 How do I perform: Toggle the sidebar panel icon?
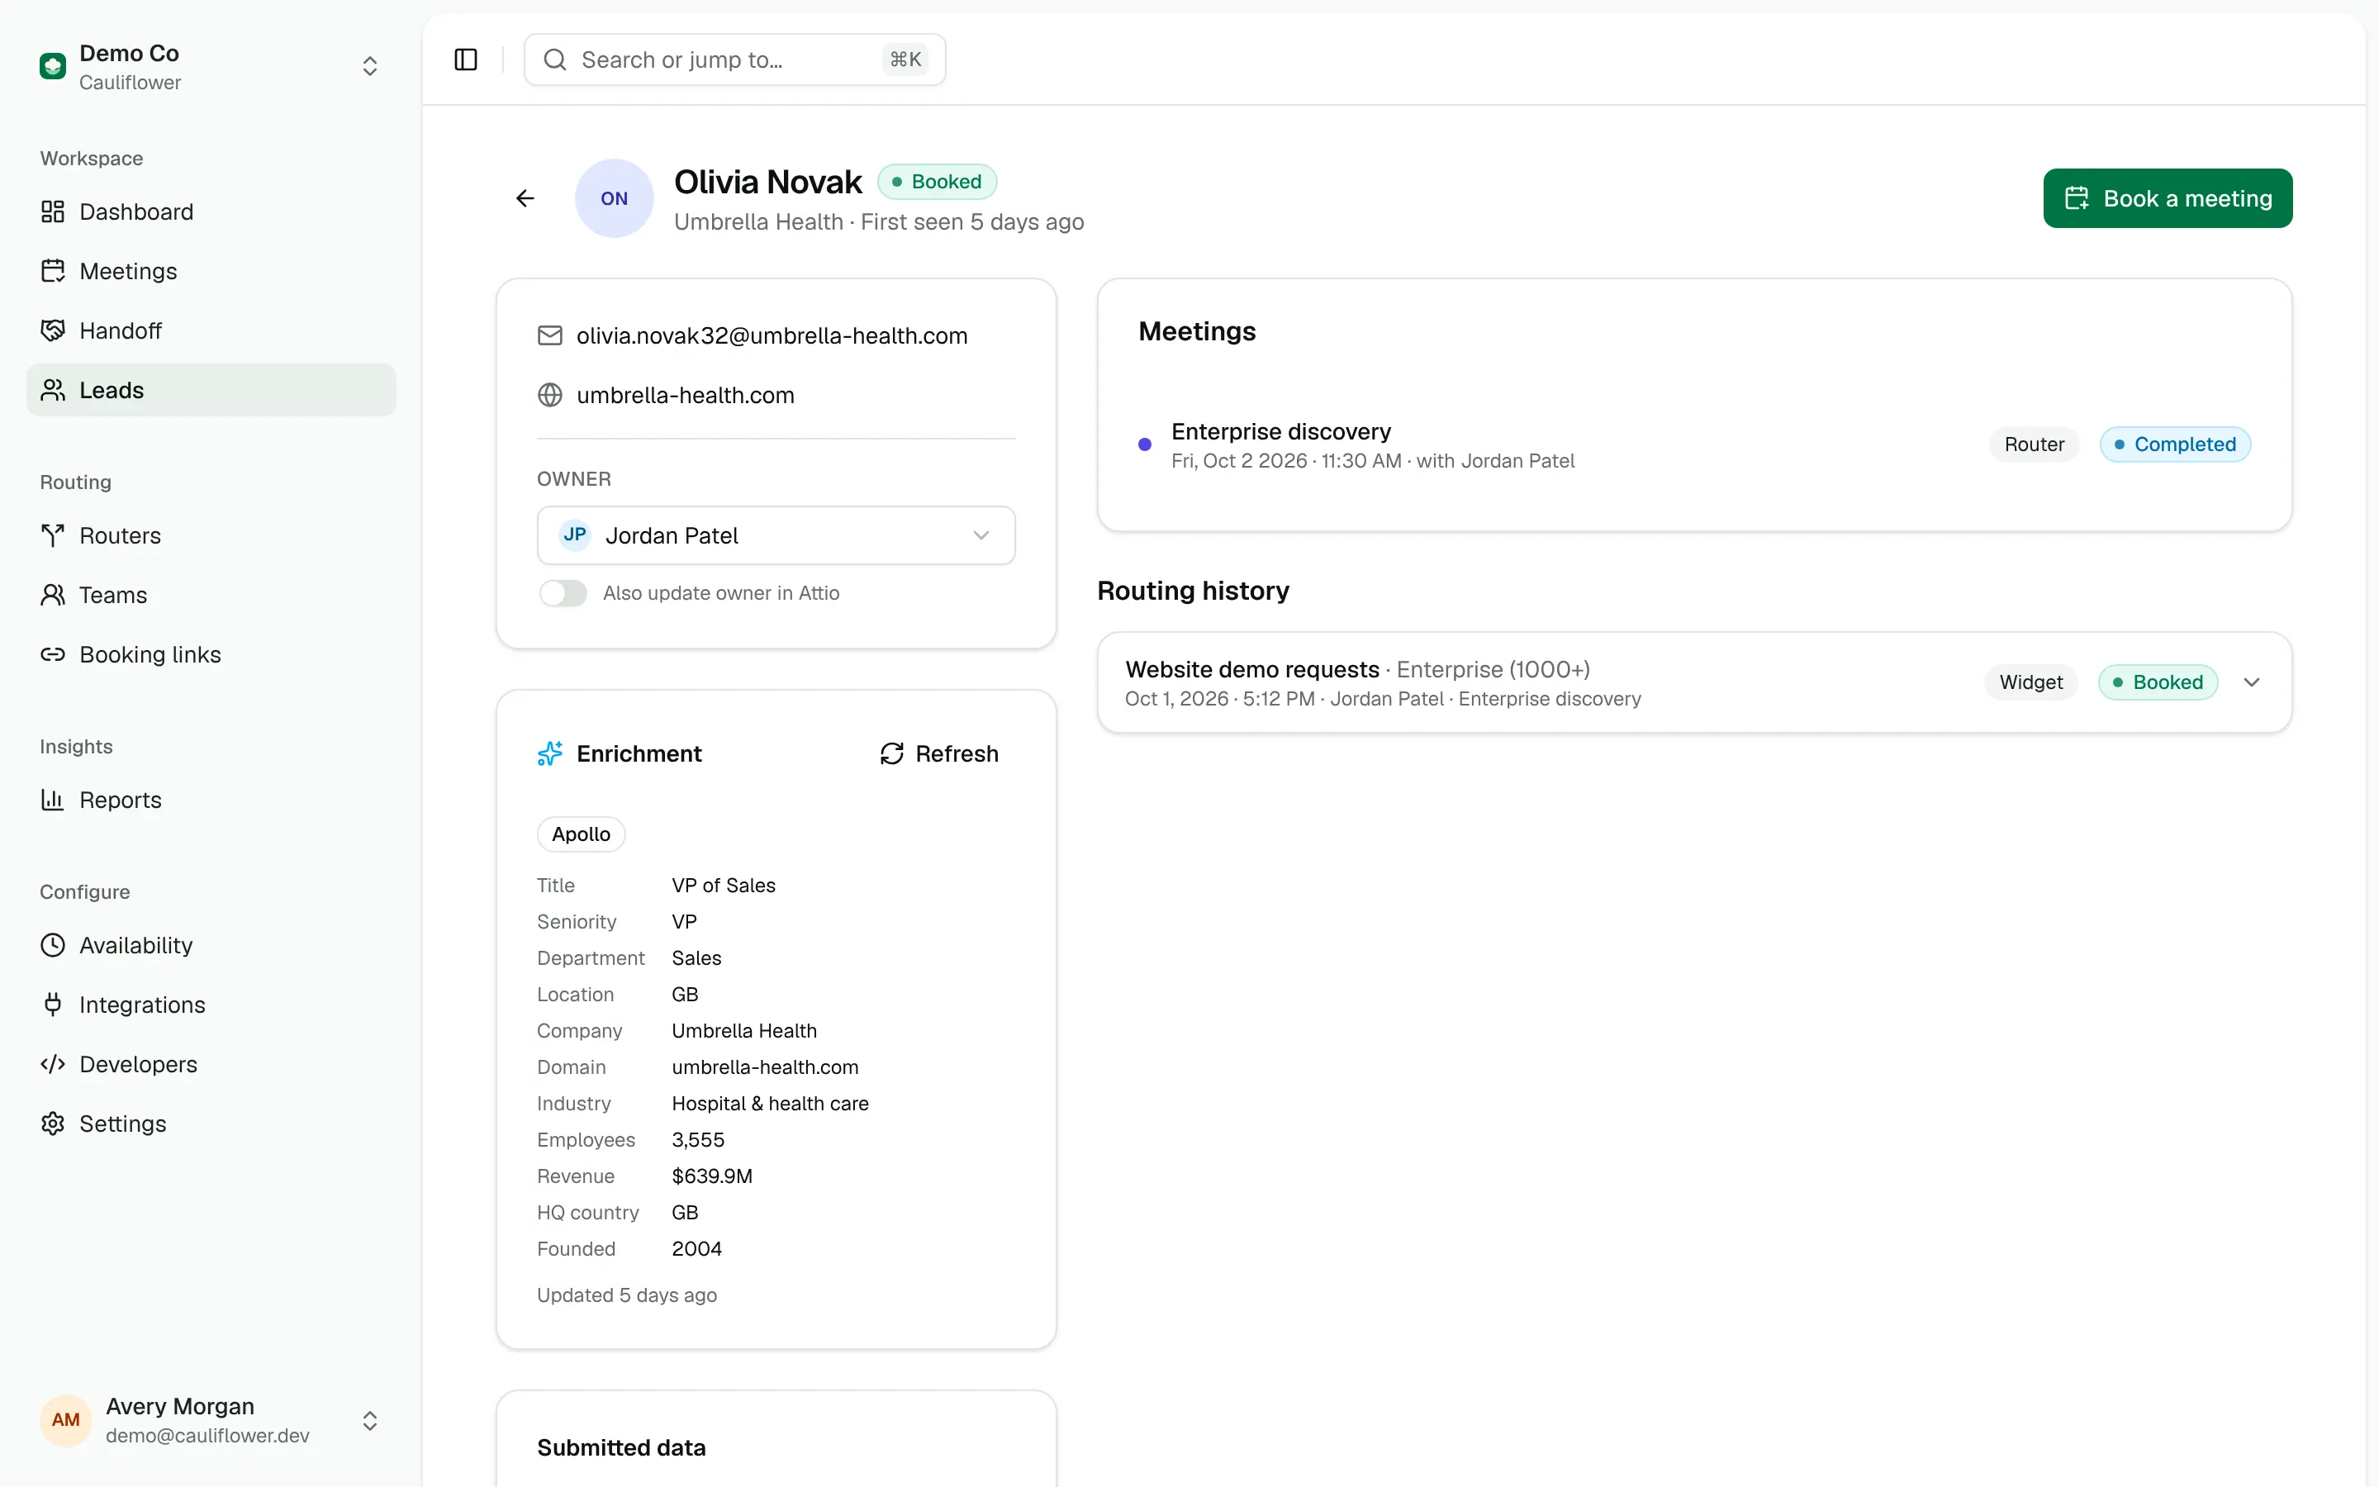466,60
